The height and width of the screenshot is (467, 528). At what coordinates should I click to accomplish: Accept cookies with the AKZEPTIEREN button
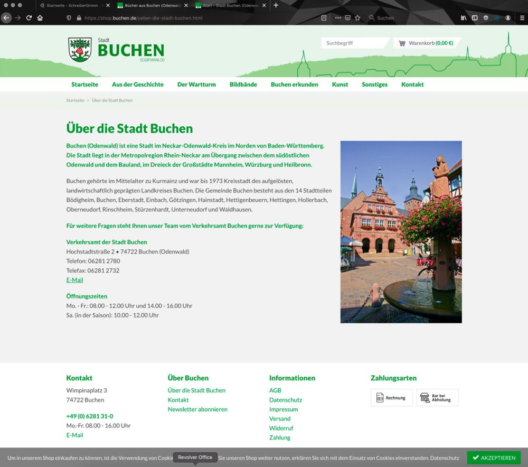click(494, 458)
